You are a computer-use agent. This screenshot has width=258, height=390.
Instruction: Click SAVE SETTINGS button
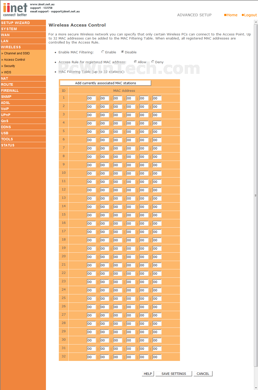[x=174, y=374]
